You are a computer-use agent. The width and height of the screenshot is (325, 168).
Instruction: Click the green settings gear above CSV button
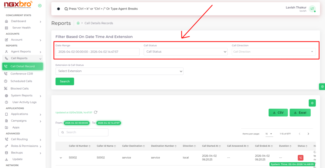click(312, 103)
